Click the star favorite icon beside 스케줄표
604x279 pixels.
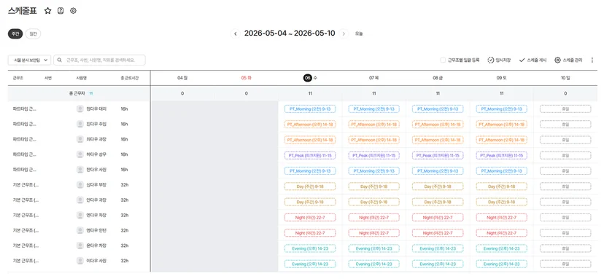tap(47, 11)
